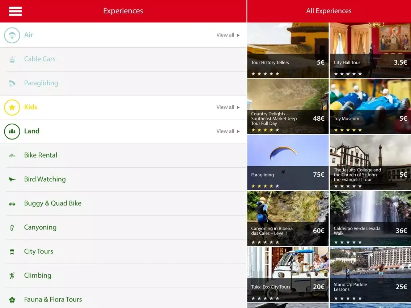Tap the Land trees icon

[12, 131]
